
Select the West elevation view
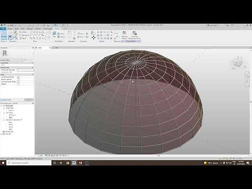(x=10, y=129)
